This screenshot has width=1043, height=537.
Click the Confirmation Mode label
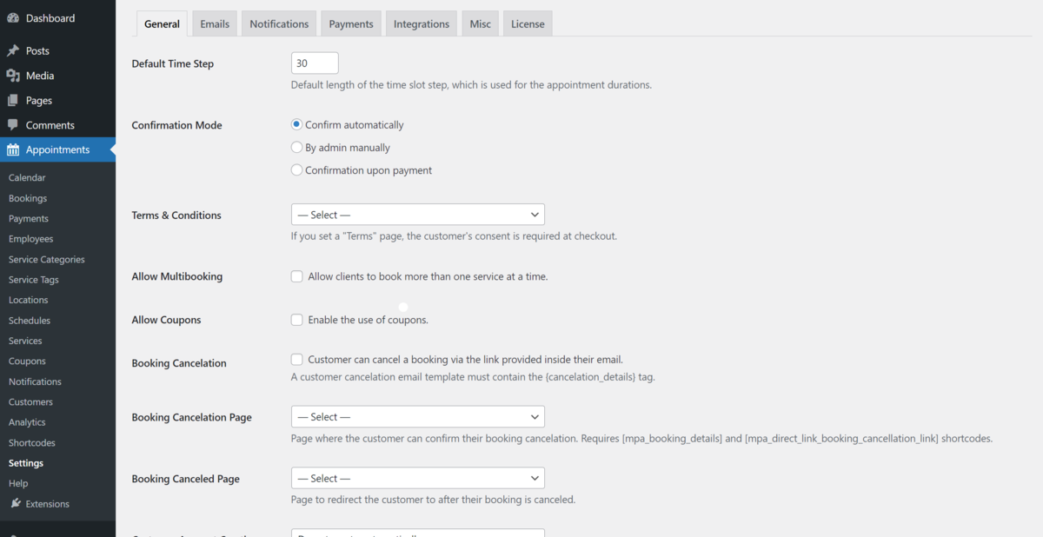176,125
